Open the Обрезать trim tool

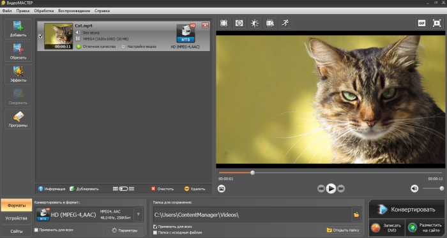[x=18, y=52]
